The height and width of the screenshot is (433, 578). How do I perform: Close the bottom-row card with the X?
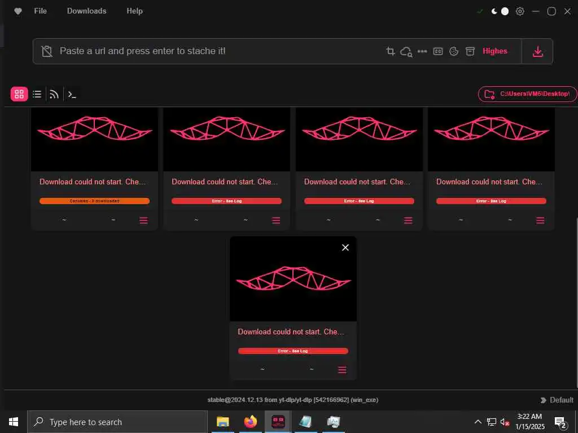point(345,248)
